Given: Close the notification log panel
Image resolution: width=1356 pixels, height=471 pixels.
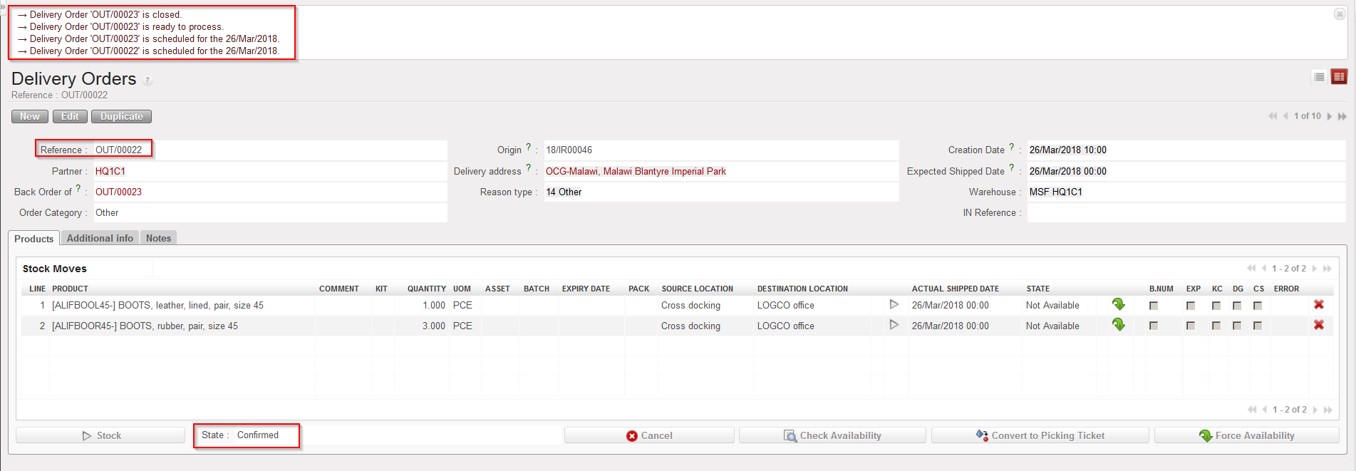Looking at the screenshot, I should coord(1339,14).
